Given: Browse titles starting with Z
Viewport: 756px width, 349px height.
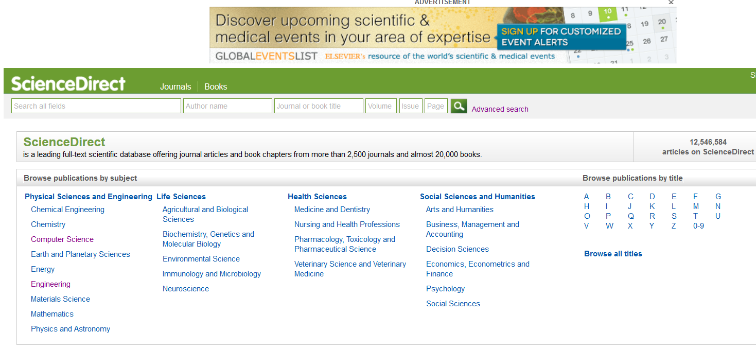Looking at the screenshot, I should [674, 226].
